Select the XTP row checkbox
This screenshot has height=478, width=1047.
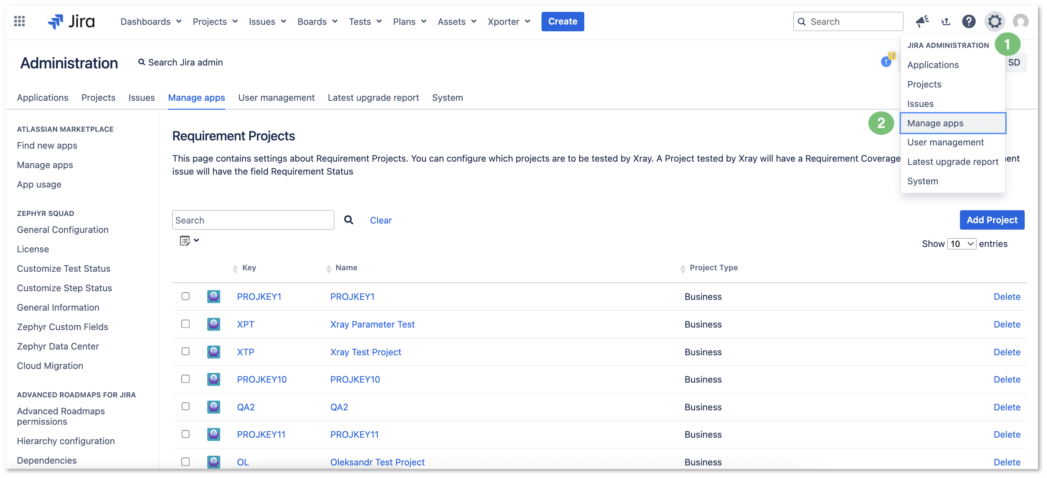point(185,352)
